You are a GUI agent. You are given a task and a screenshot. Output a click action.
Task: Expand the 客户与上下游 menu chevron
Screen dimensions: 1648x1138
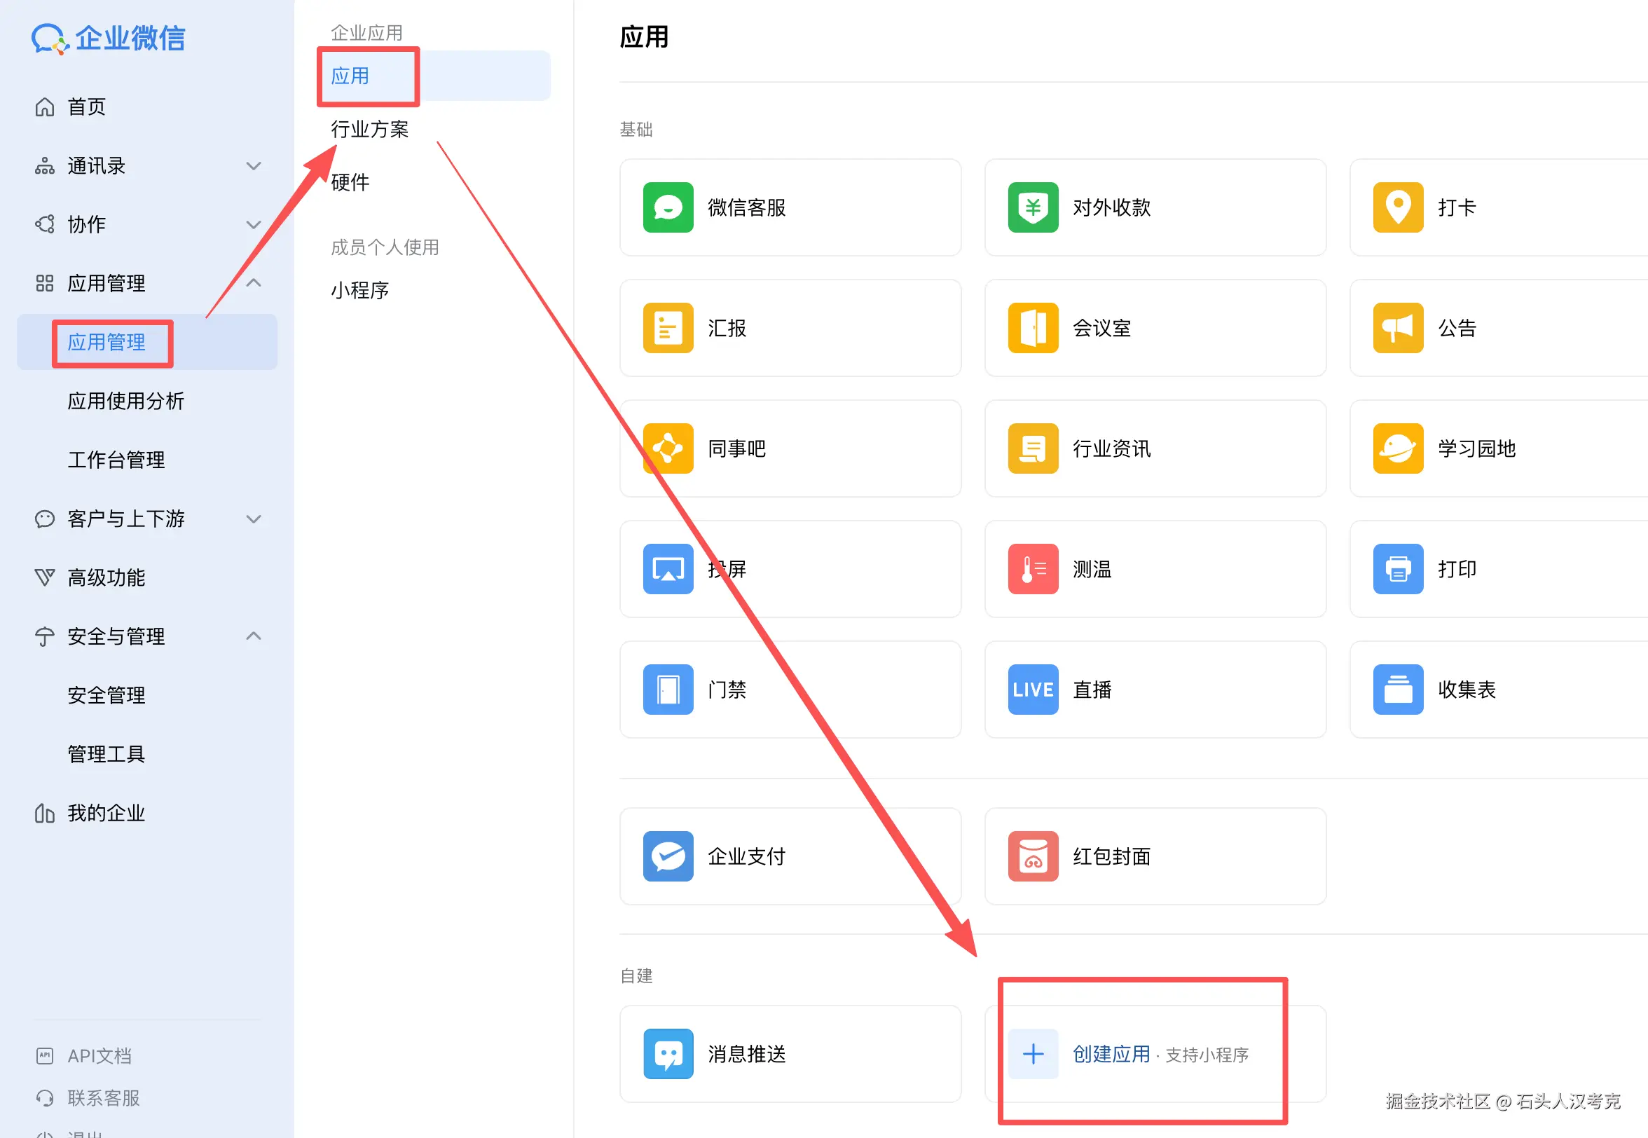pos(253,519)
